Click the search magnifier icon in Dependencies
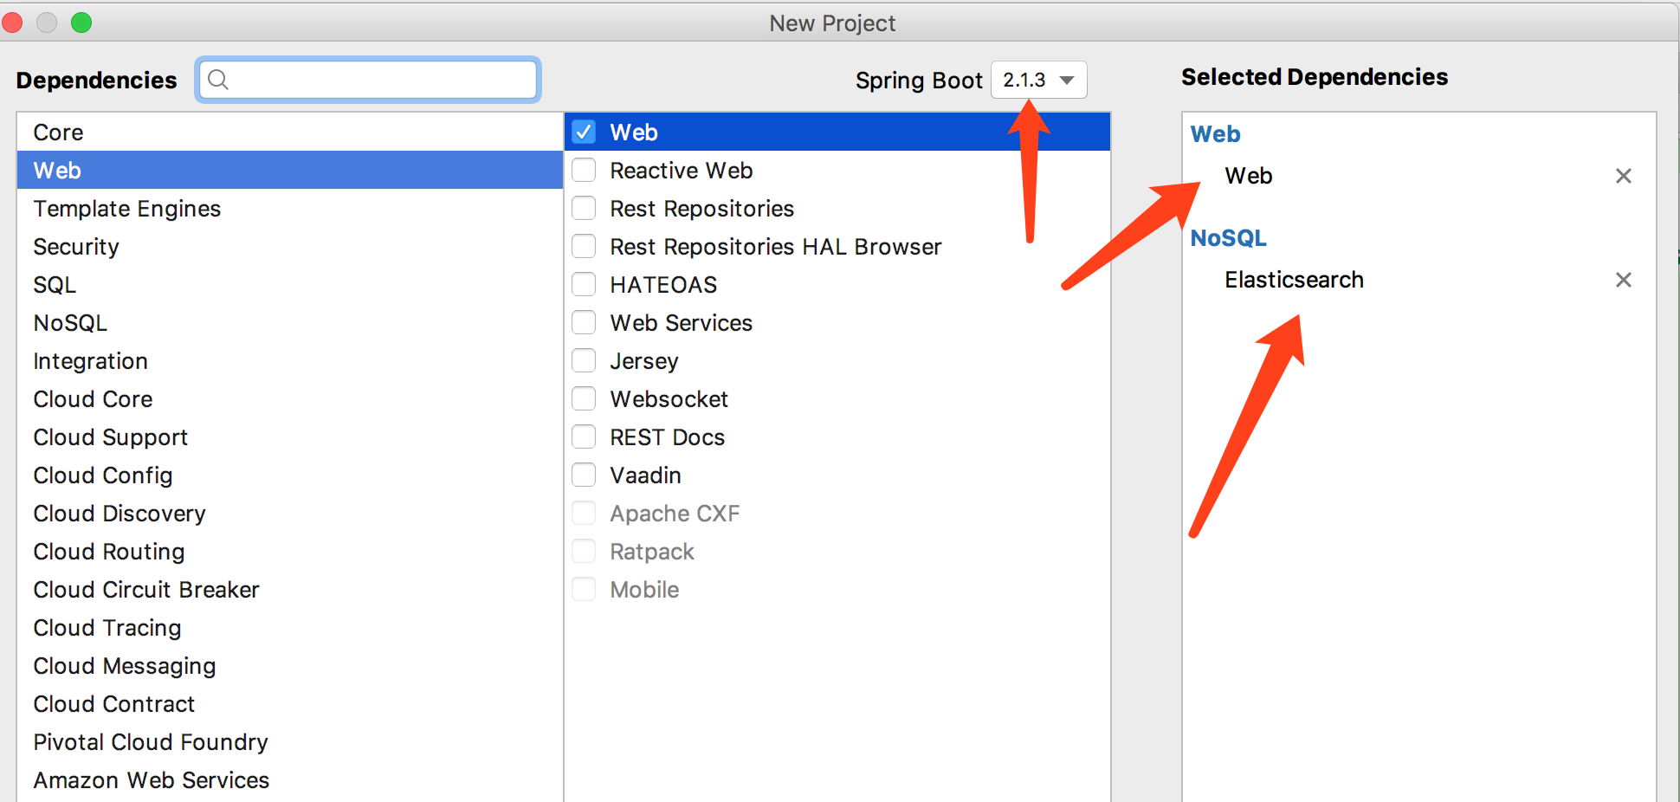 (218, 80)
